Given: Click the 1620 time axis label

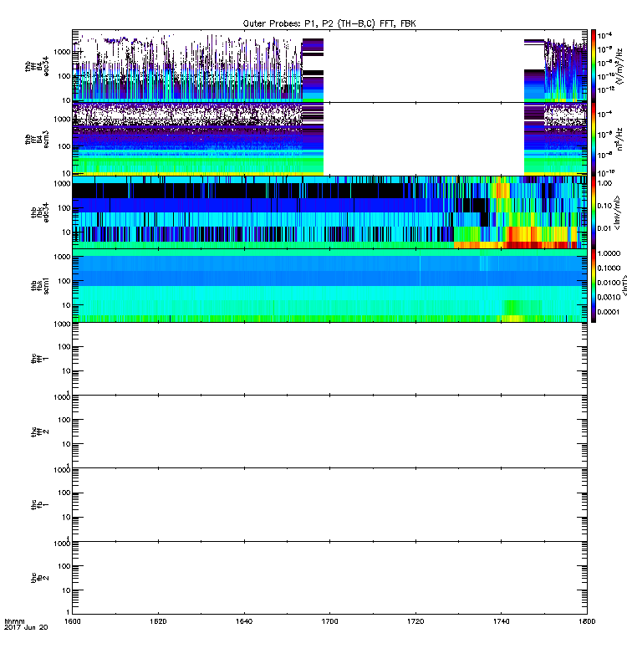Looking at the screenshot, I should tap(158, 621).
